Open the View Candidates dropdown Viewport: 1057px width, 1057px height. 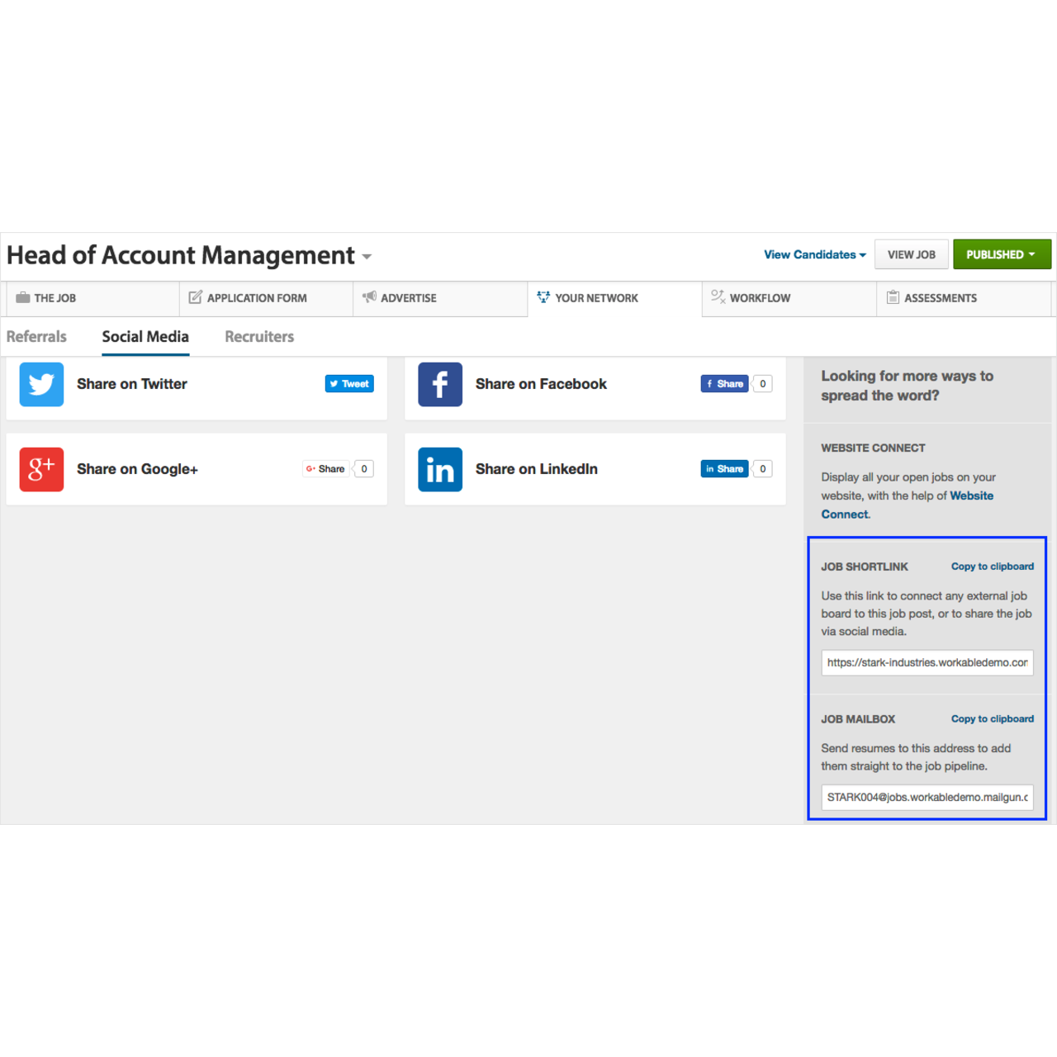(813, 254)
